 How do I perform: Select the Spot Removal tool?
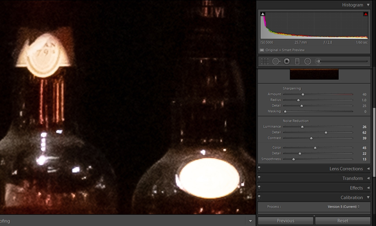(276, 61)
